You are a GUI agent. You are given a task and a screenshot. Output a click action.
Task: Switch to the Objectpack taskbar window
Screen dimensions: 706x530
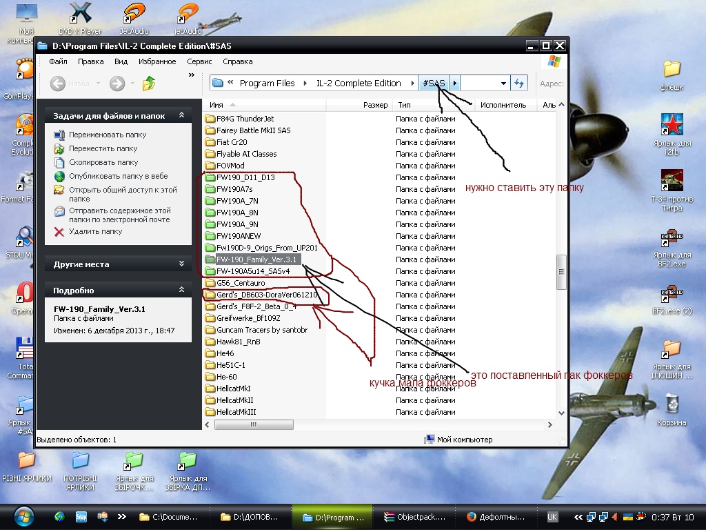click(x=414, y=517)
